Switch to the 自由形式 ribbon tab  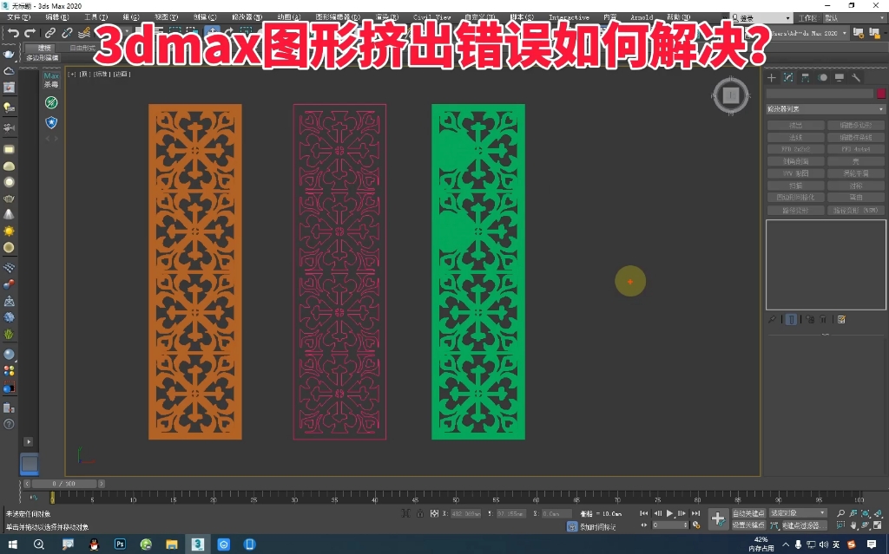[82, 48]
